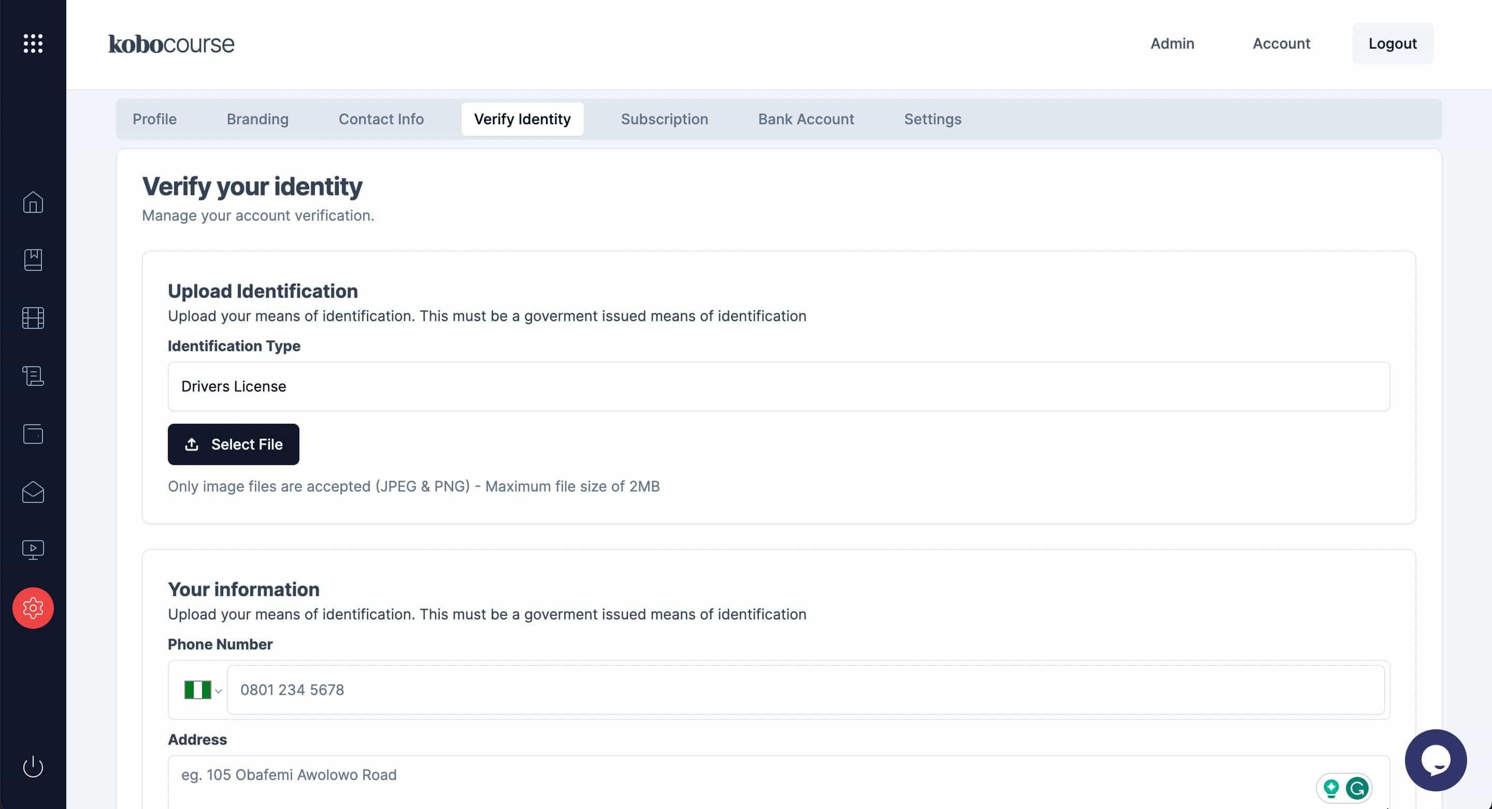Switch to the Subscription tab
This screenshot has height=809, width=1492.
[x=664, y=119]
